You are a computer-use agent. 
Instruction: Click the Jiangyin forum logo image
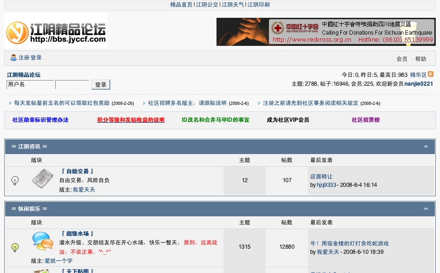coord(56,30)
